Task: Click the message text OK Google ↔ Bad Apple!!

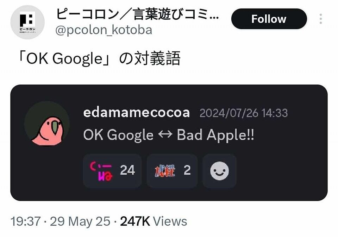Action: click(169, 135)
